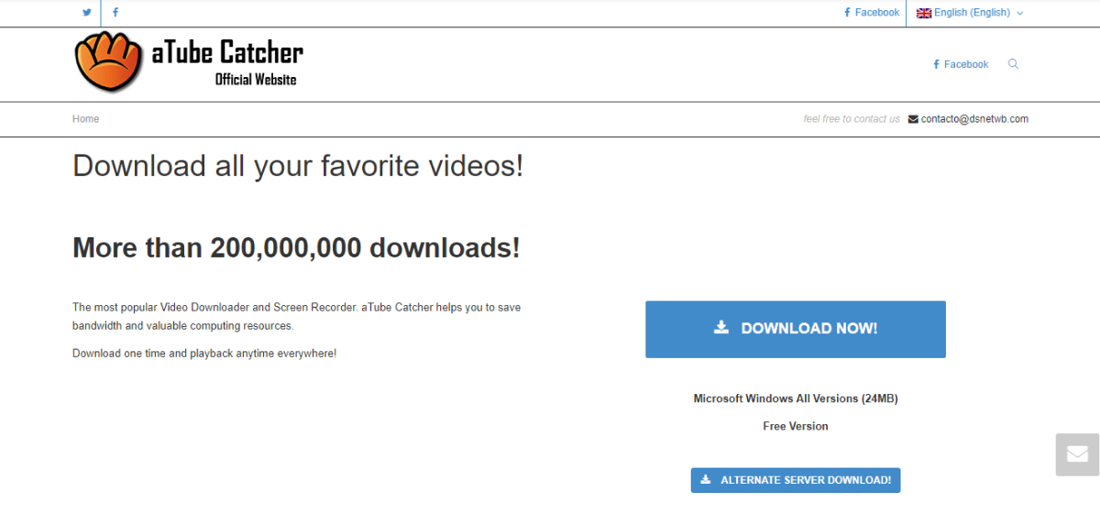
Task: Click the aTube Catcher Official Website title
Action: pyautogui.click(x=227, y=62)
